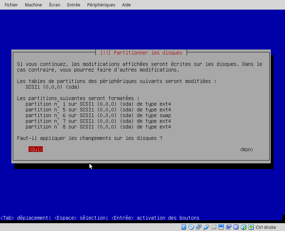Click the USB devices status icon
285x231 pixels.
pyautogui.click(x=206, y=227)
